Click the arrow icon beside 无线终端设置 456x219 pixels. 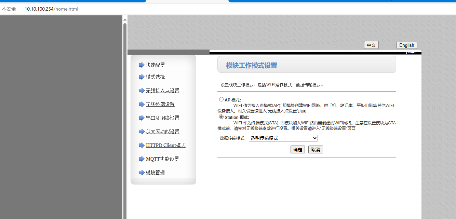click(x=142, y=104)
